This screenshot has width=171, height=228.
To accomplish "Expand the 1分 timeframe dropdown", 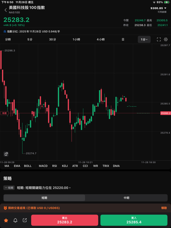I will [x=144, y=40].
